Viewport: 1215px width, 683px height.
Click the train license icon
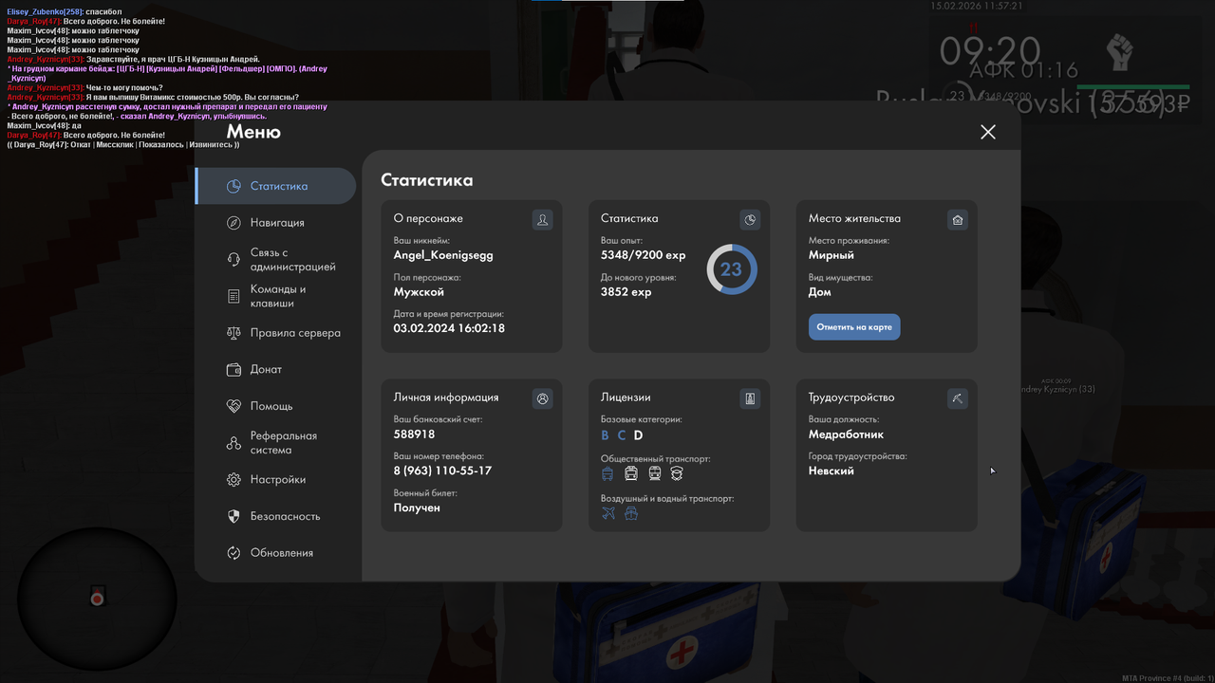tap(654, 473)
